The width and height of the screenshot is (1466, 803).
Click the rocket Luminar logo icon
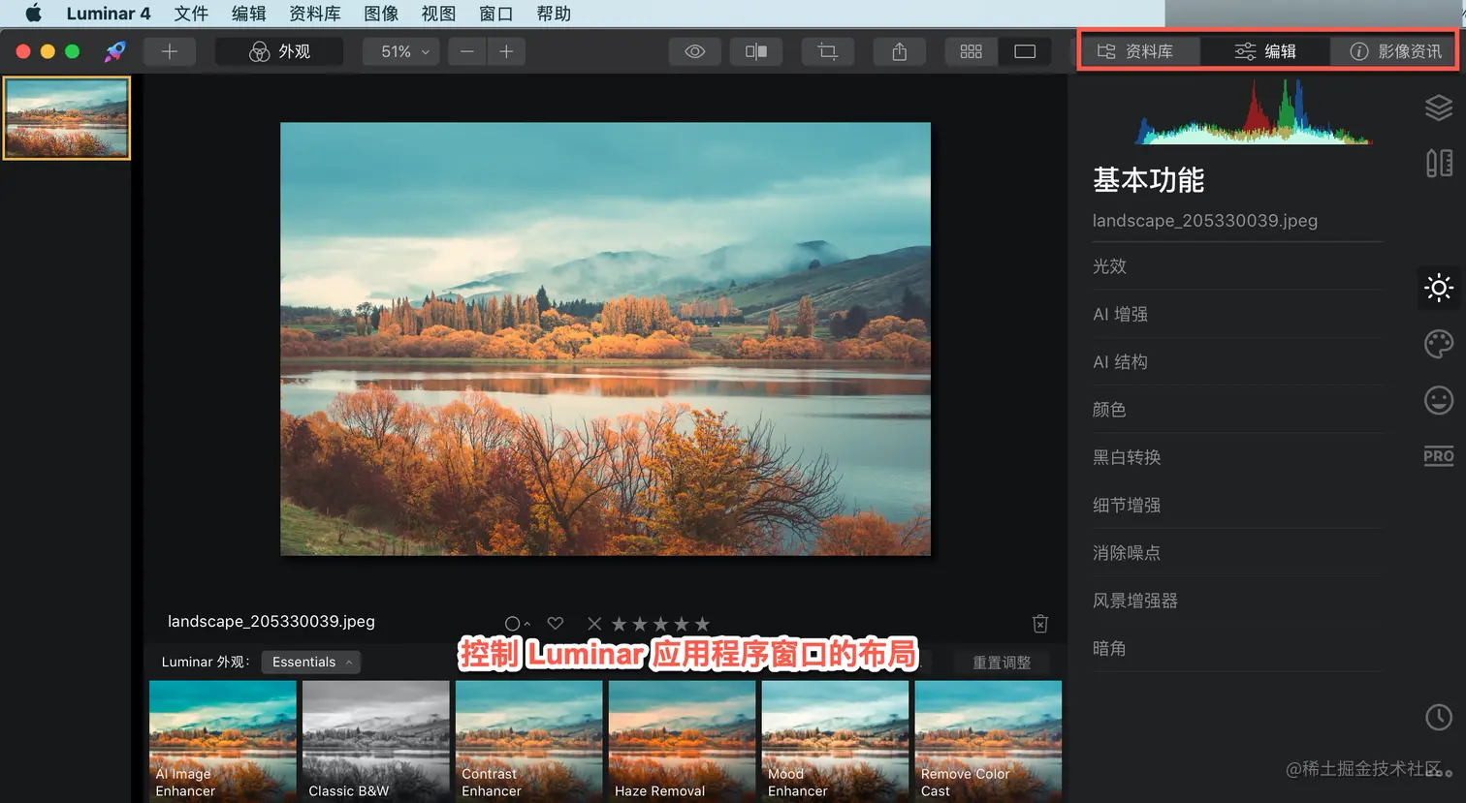[x=115, y=51]
